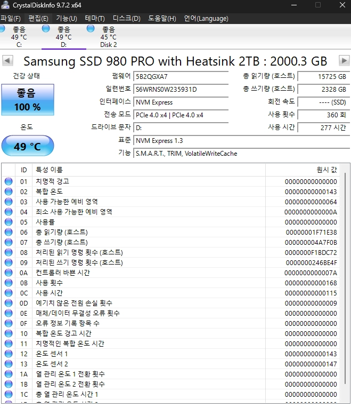Open the 도움말(H) menu

click(x=162, y=19)
